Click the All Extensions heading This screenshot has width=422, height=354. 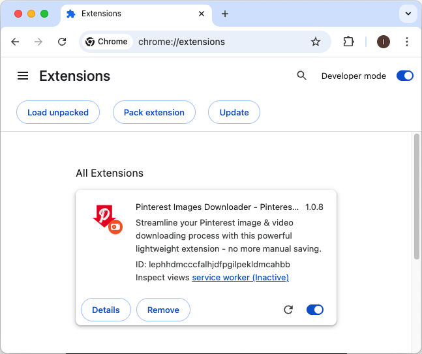[x=110, y=173]
